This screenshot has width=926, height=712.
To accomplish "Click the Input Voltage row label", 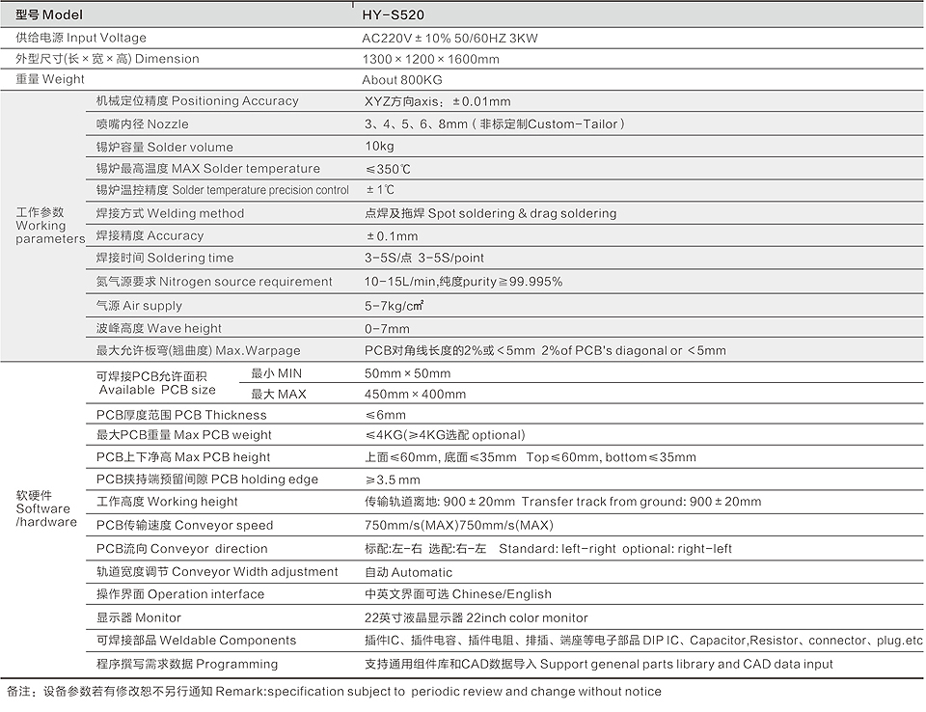I will [81, 38].
